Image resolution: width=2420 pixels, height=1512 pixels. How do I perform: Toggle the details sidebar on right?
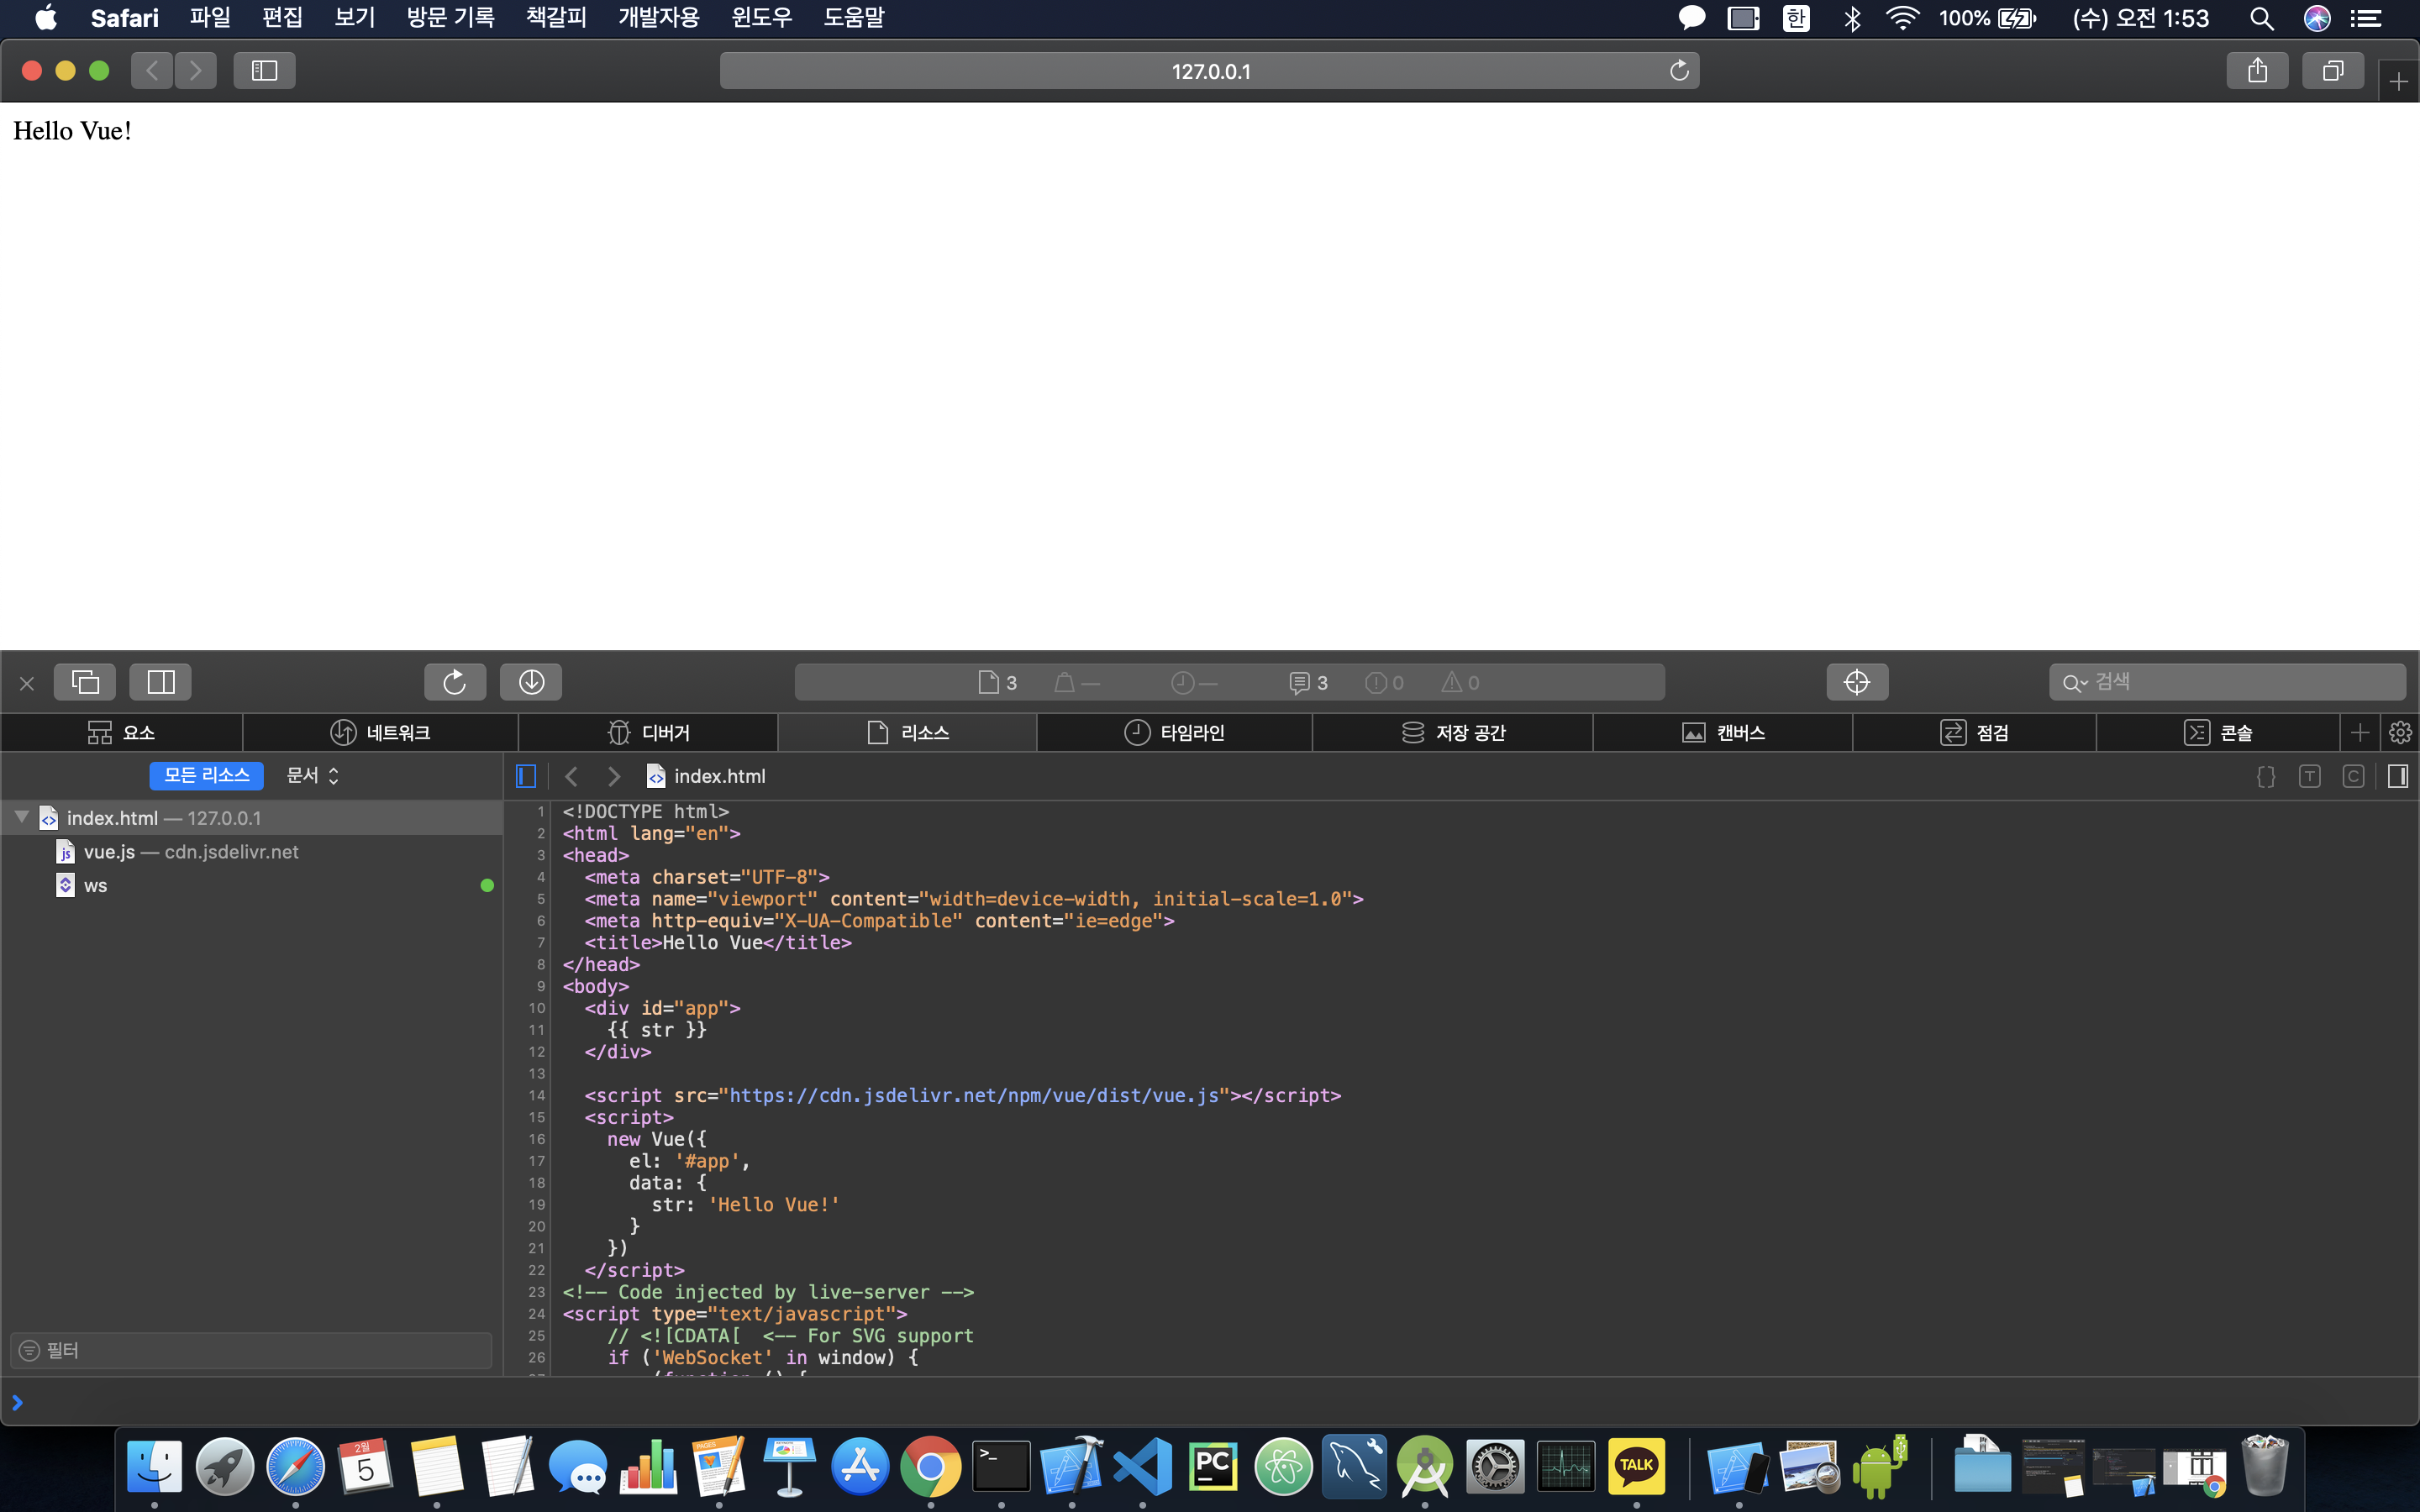point(2397,776)
